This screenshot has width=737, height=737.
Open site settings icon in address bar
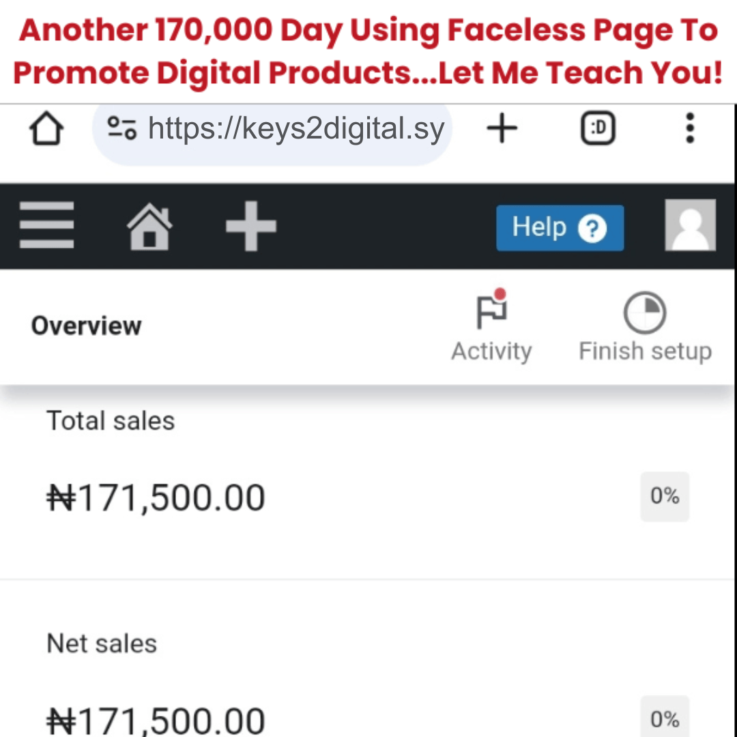[x=123, y=128]
